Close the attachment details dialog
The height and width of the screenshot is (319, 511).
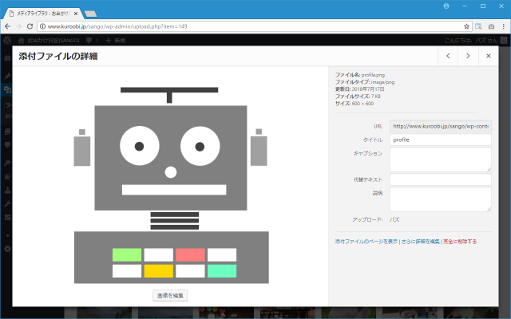489,56
